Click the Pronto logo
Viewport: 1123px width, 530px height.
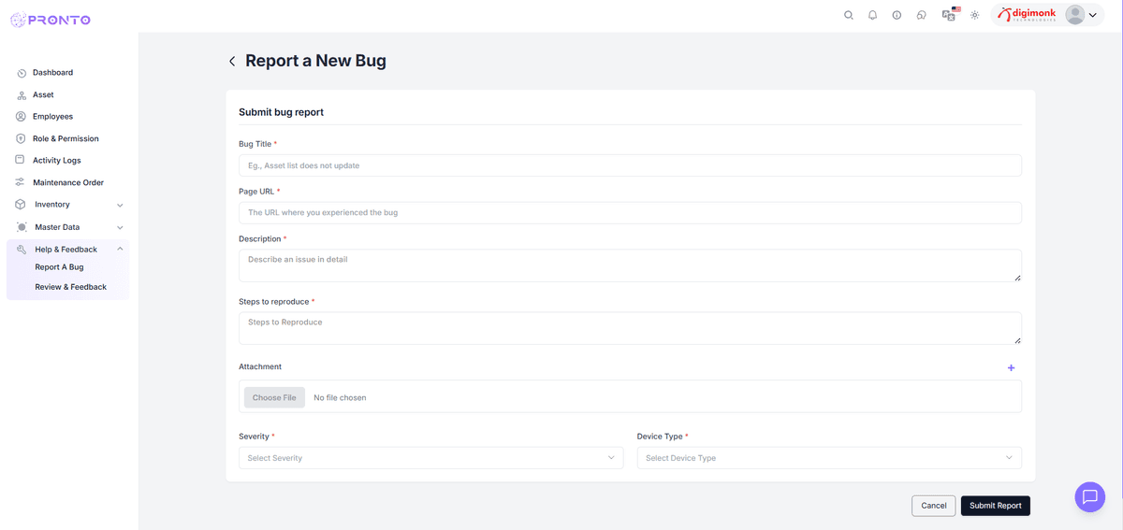(x=51, y=20)
